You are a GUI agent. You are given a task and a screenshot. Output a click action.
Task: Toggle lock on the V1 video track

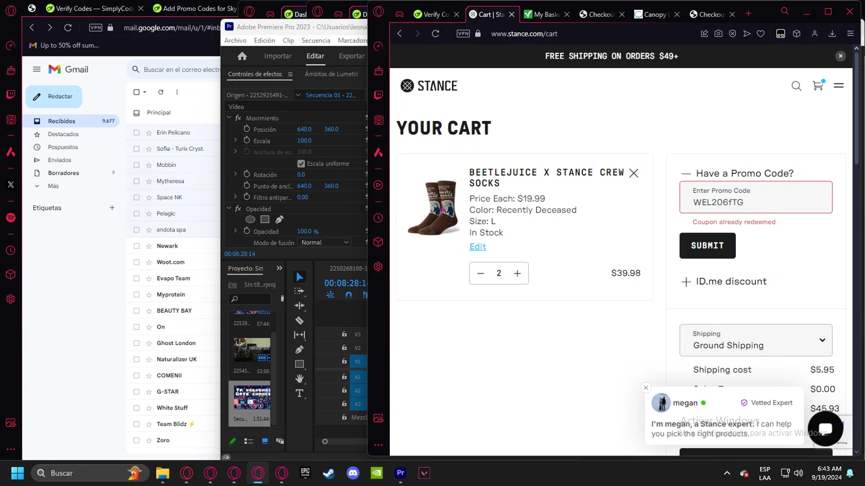click(344, 361)
